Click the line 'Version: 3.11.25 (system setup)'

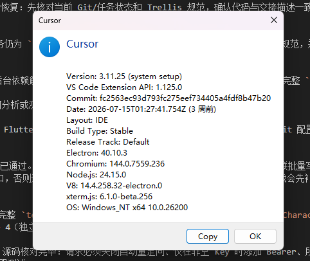click(124, 76)
